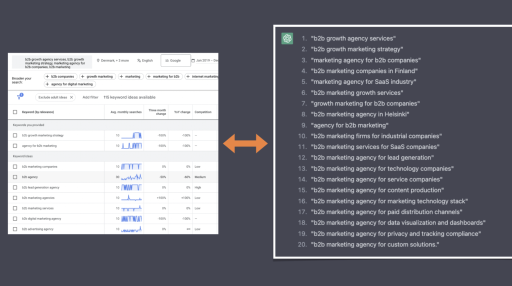The height and width of the screenshot is (286, 512).
Task: Click the High competition value for lead generation
Action: 198,187
